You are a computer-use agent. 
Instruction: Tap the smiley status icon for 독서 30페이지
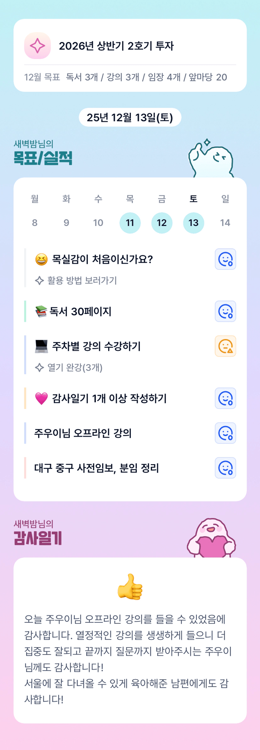[225, 311]
